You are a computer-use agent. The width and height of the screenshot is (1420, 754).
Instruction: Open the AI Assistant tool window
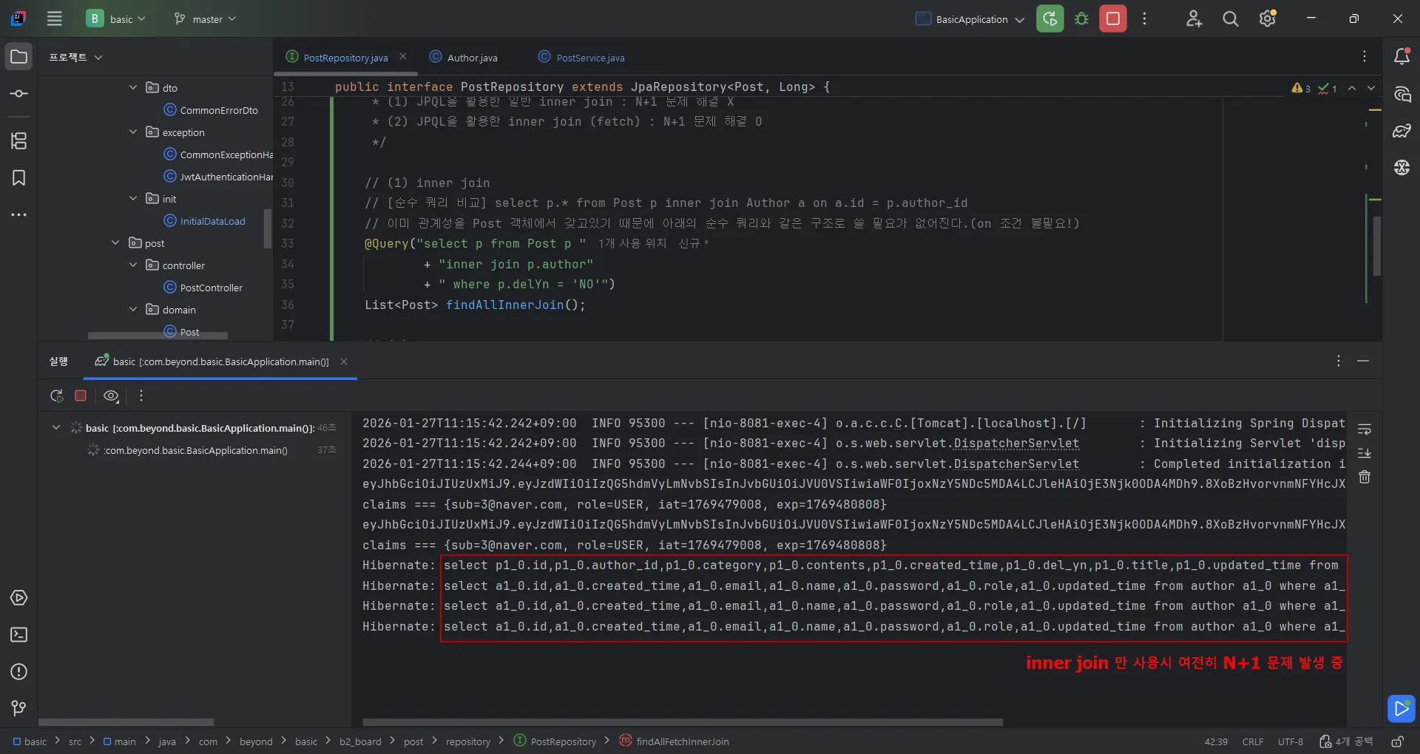1402,94
